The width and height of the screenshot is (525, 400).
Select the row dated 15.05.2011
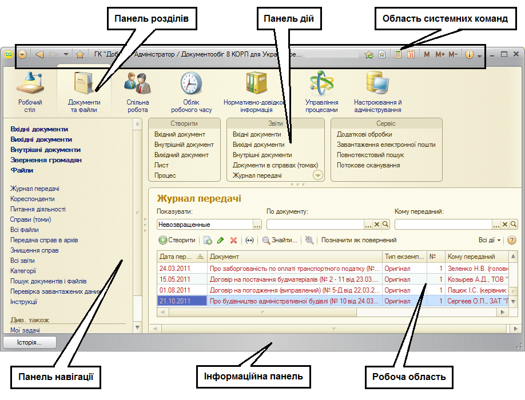pyautogui.click(x=333, y=279)
